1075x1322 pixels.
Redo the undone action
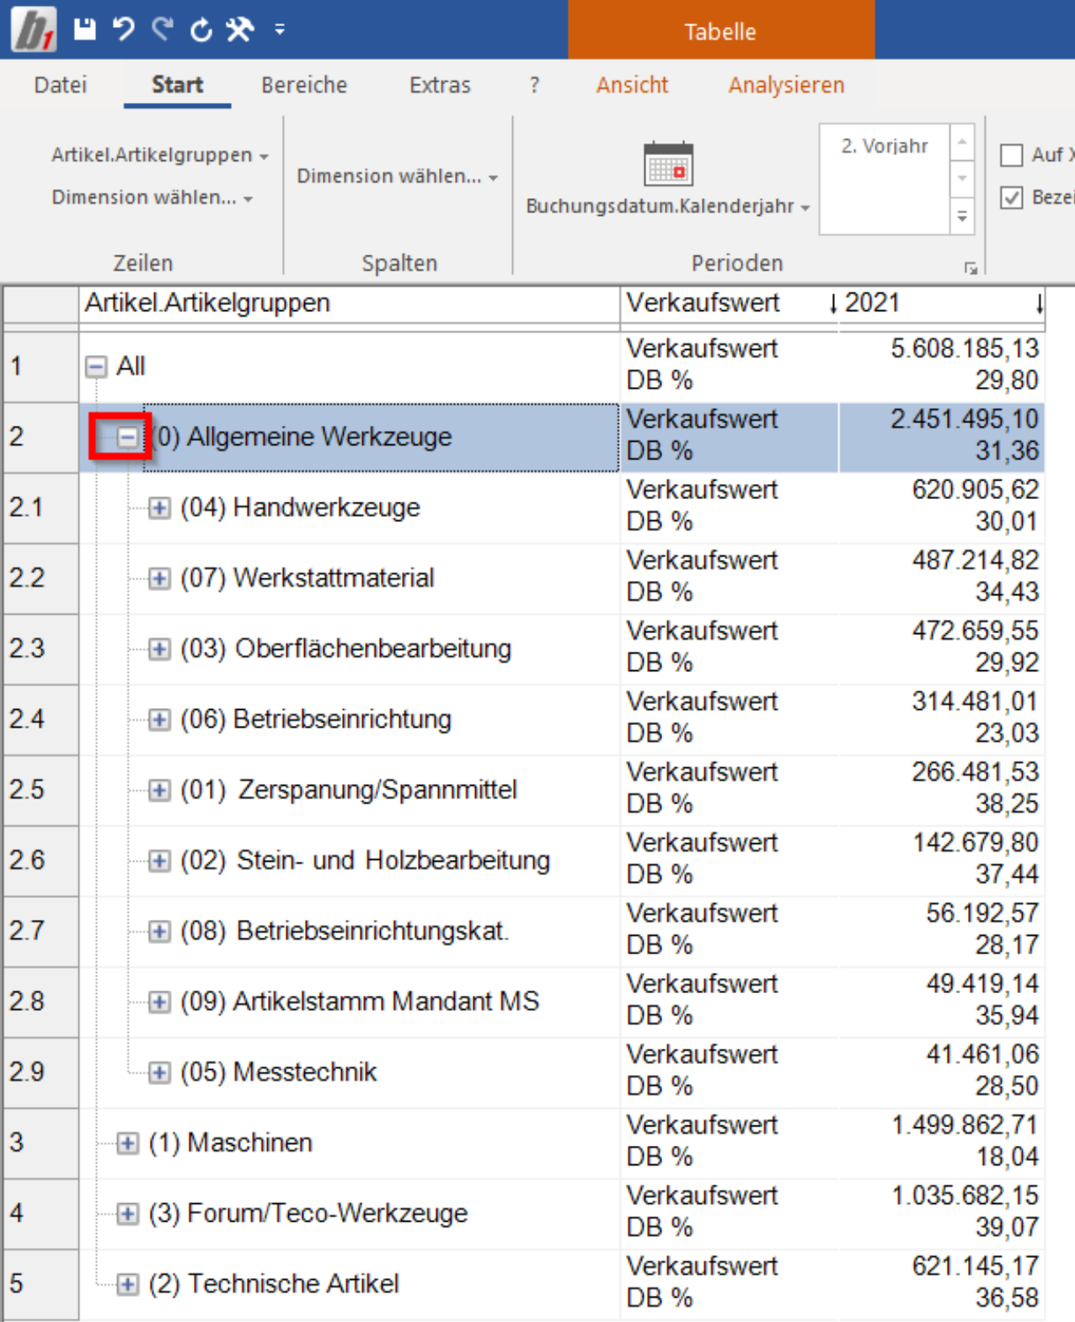163,30
